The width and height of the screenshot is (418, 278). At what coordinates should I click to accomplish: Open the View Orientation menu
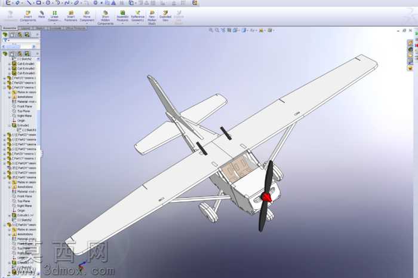236,30
